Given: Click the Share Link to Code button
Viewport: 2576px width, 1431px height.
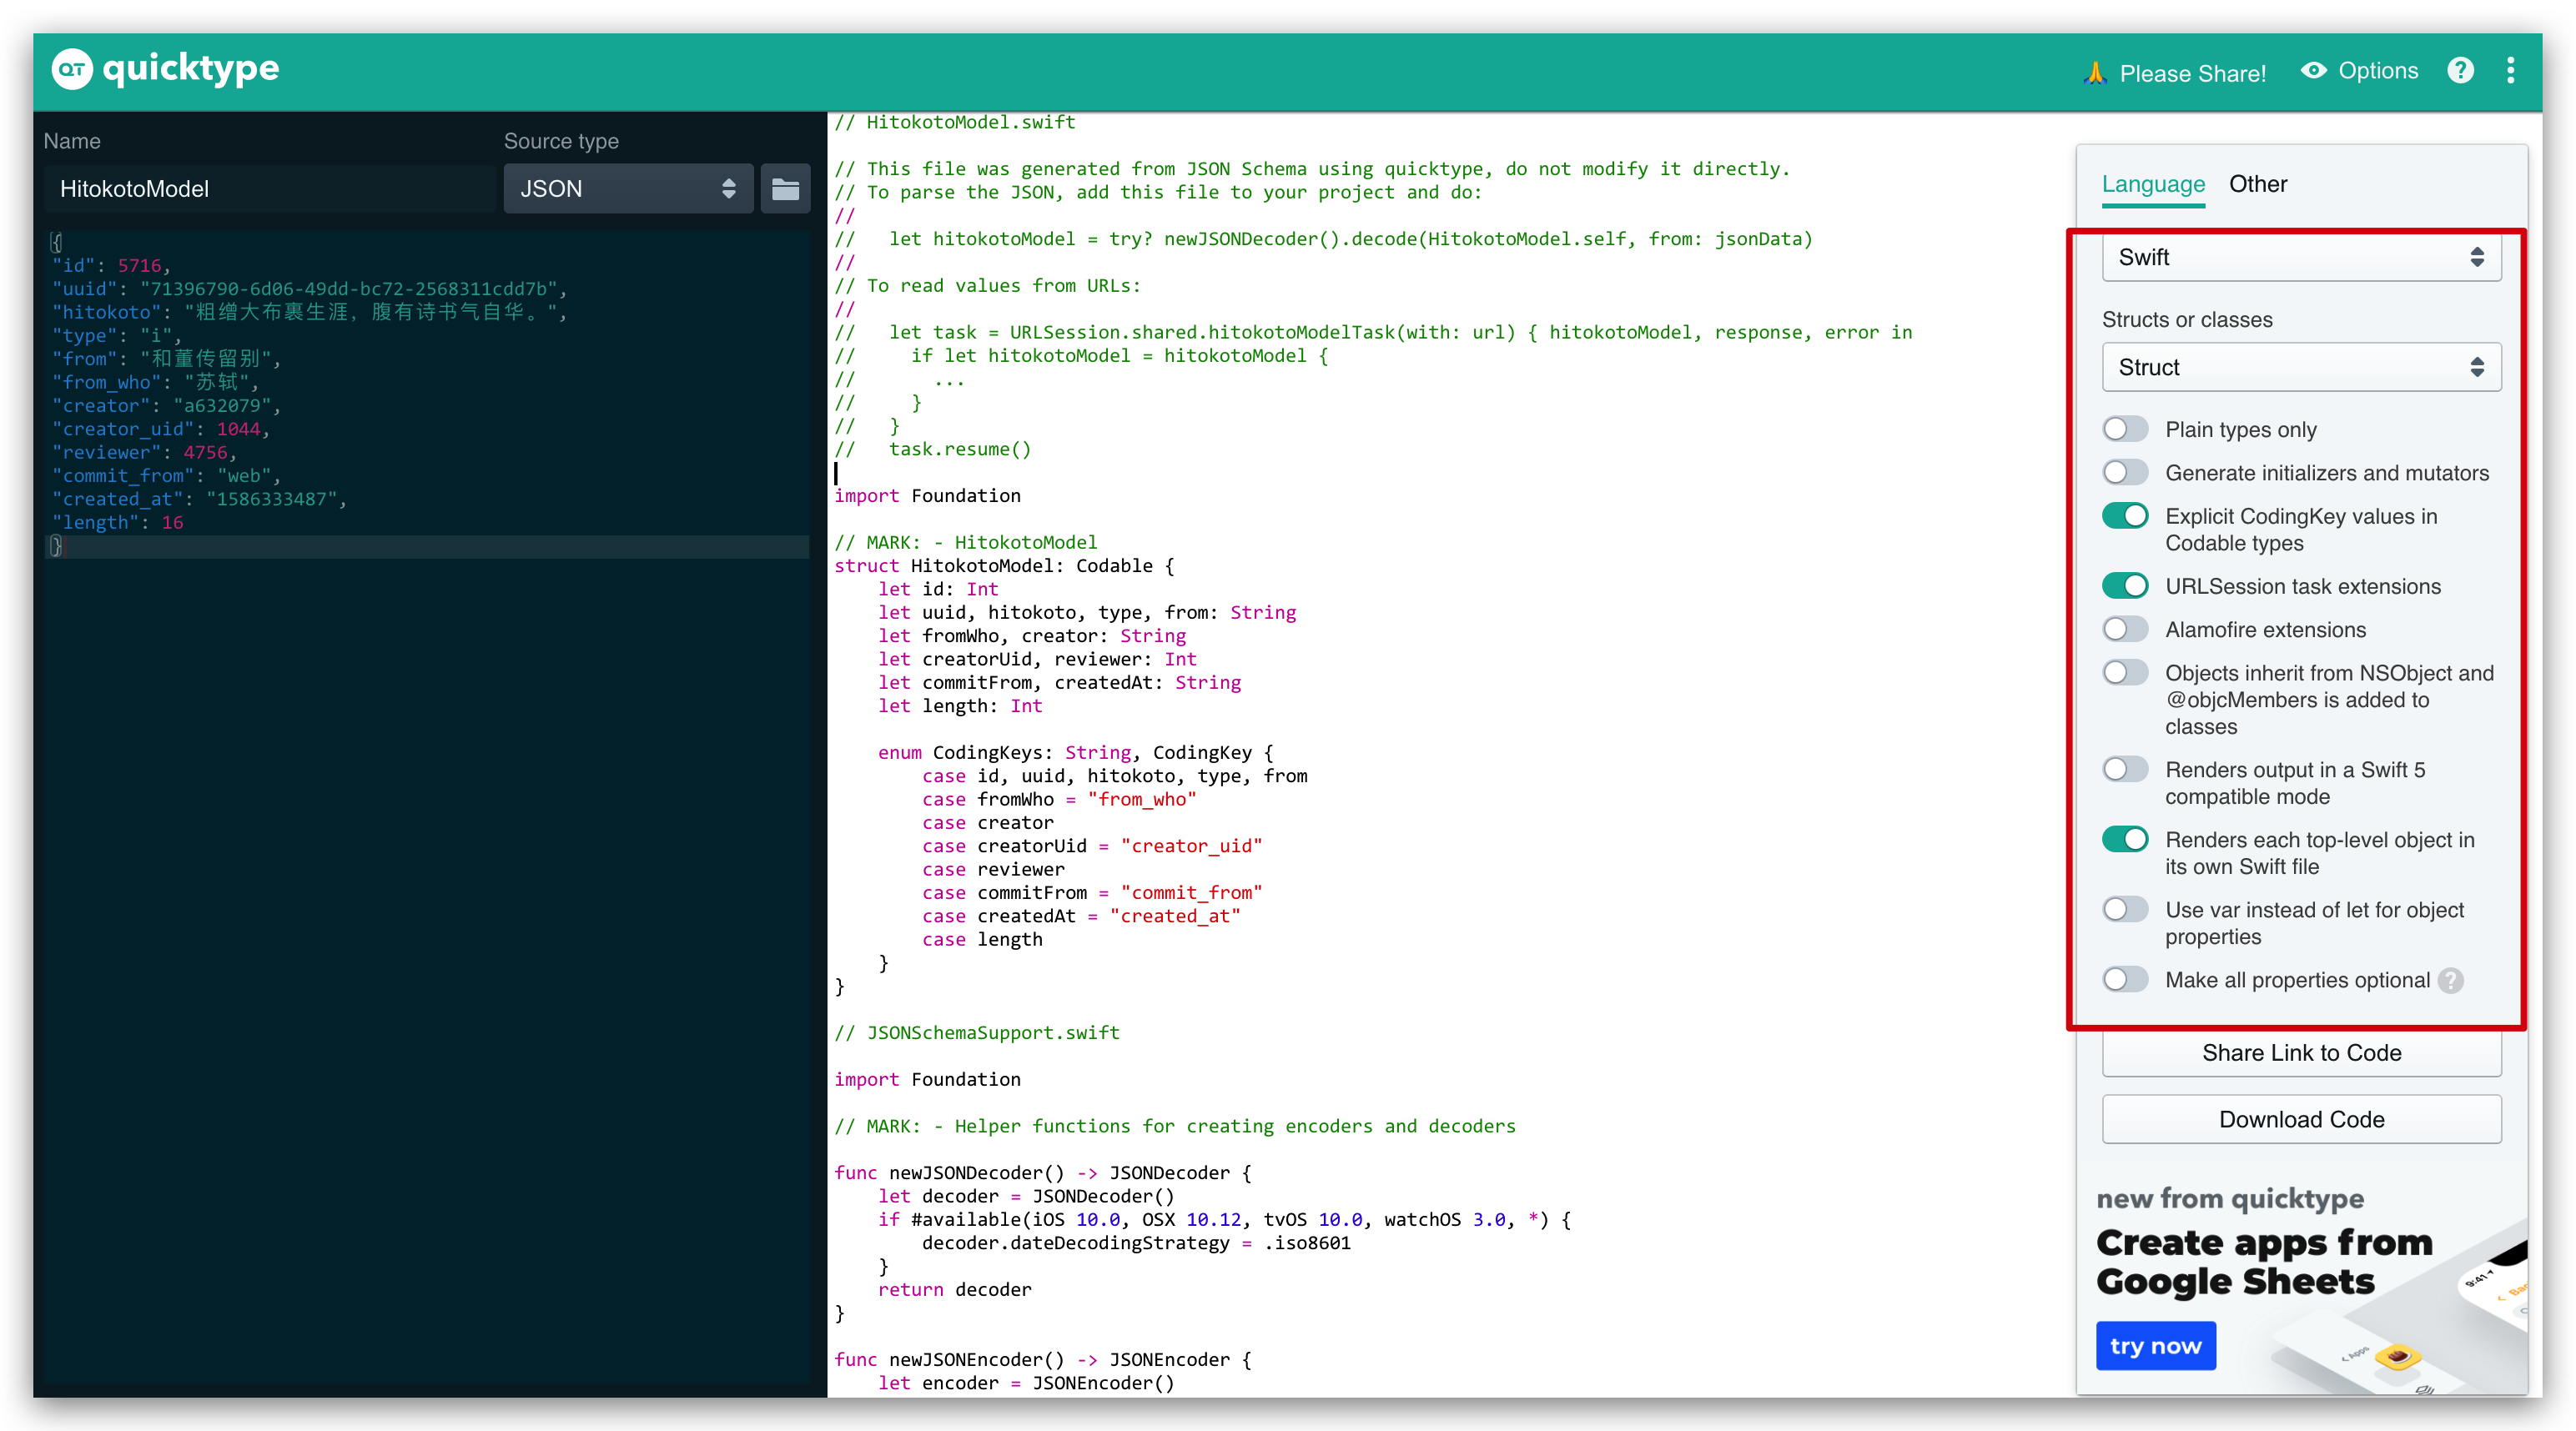Looking at the screenshot, I should 2303,1052.
